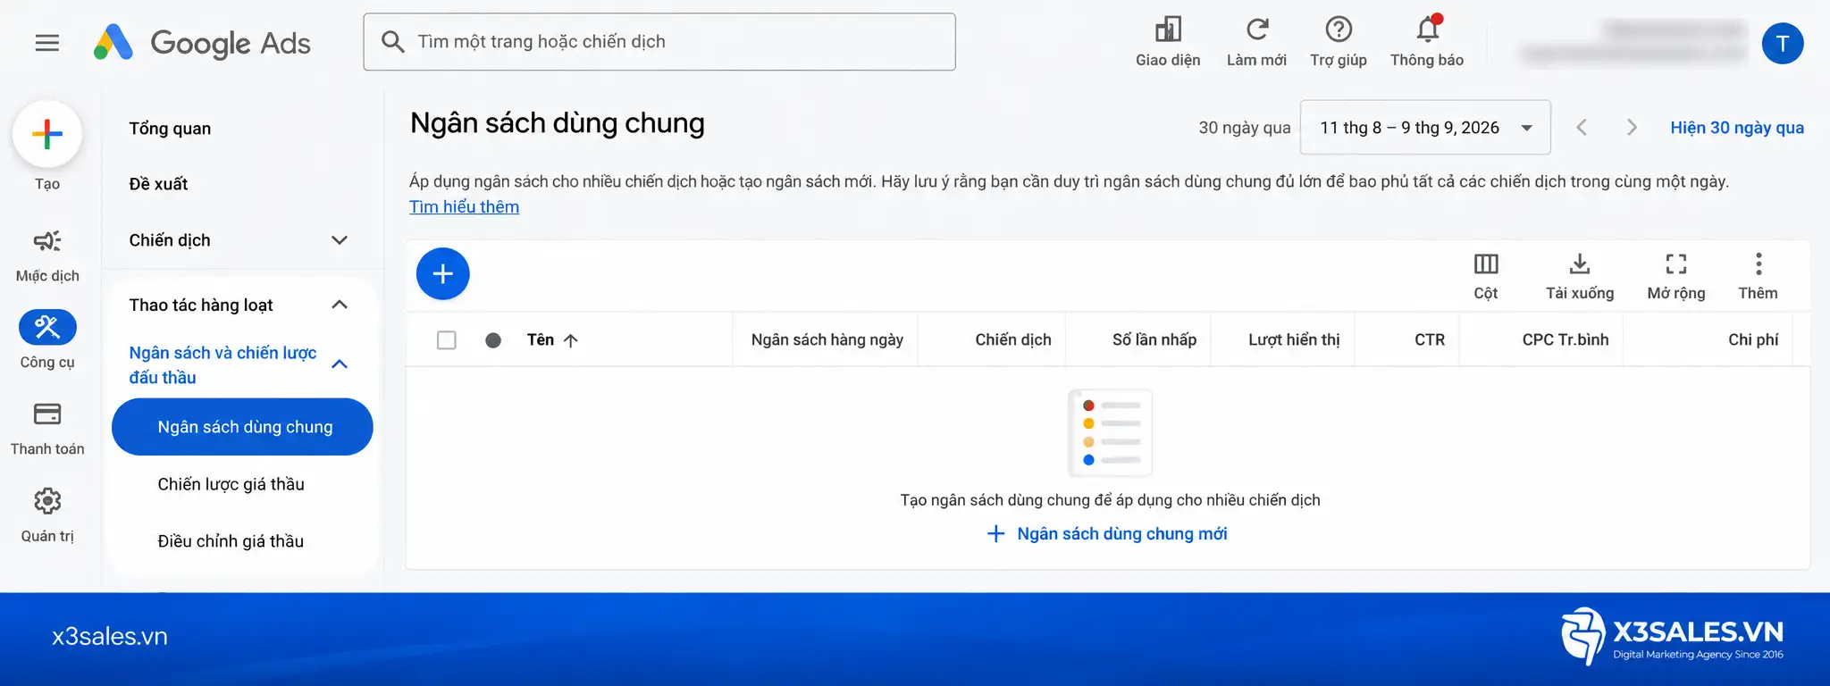Open Điều chỉnh giá thầu page
The width and height of the screenshot is (1830, 686).
231,541
